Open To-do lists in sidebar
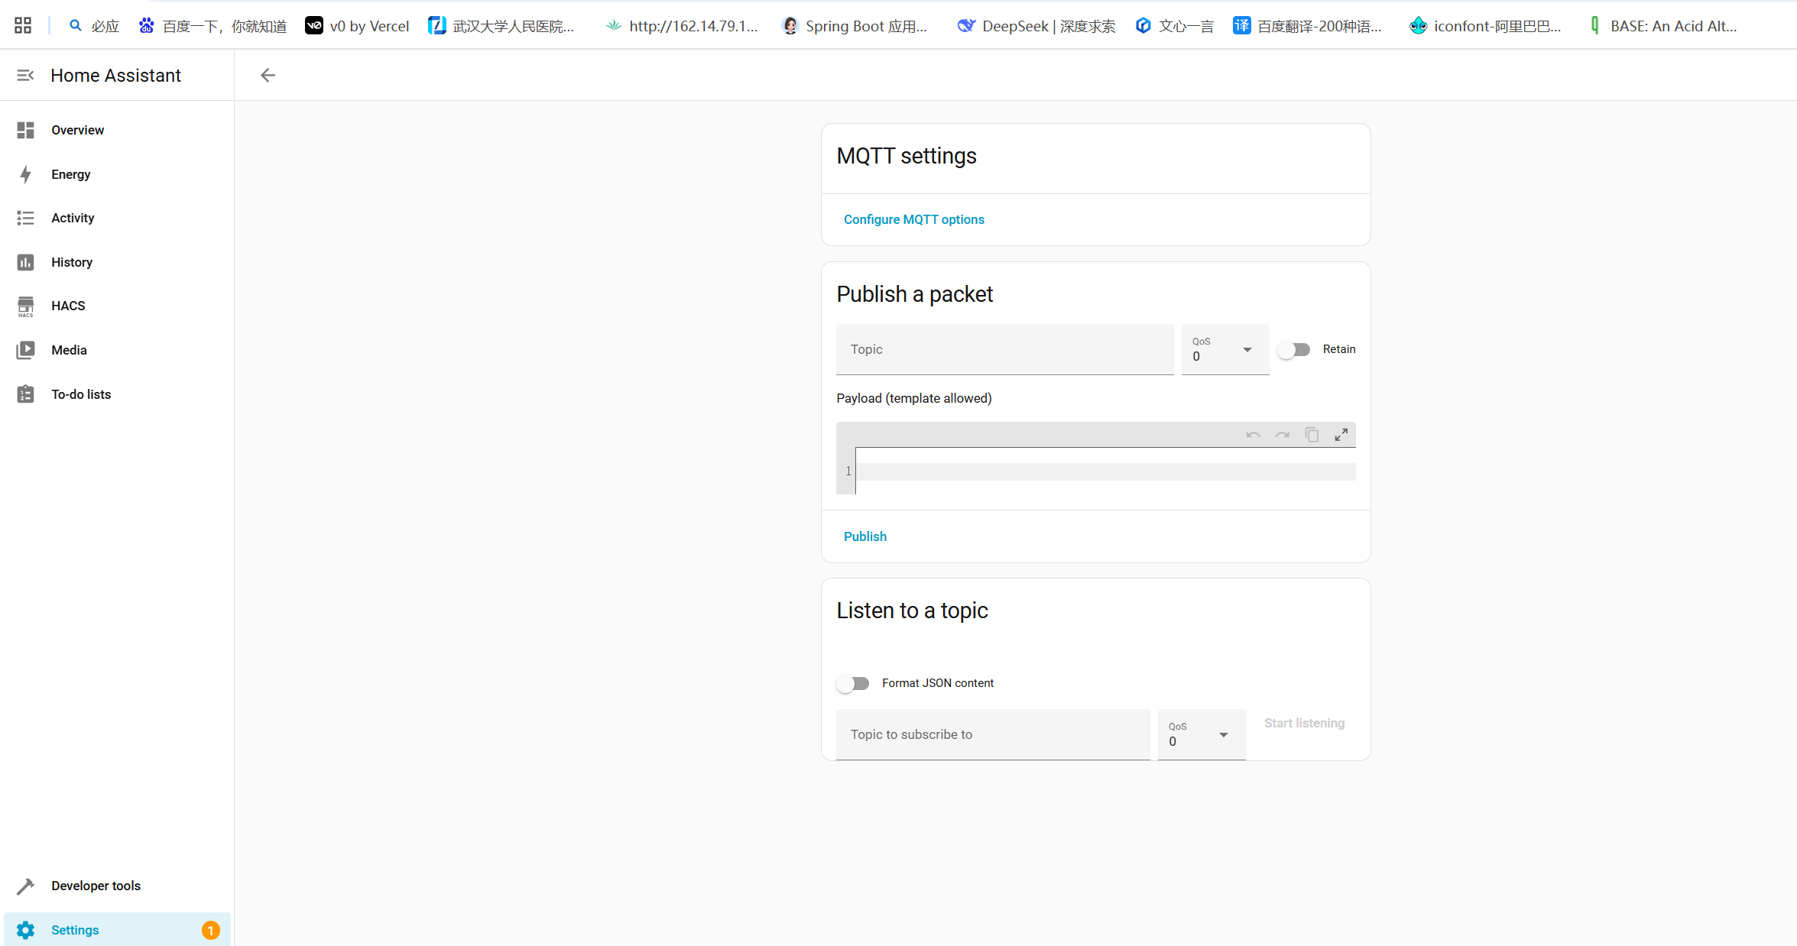The width and height of the screenshot is (1797, 946). [81, 394]
